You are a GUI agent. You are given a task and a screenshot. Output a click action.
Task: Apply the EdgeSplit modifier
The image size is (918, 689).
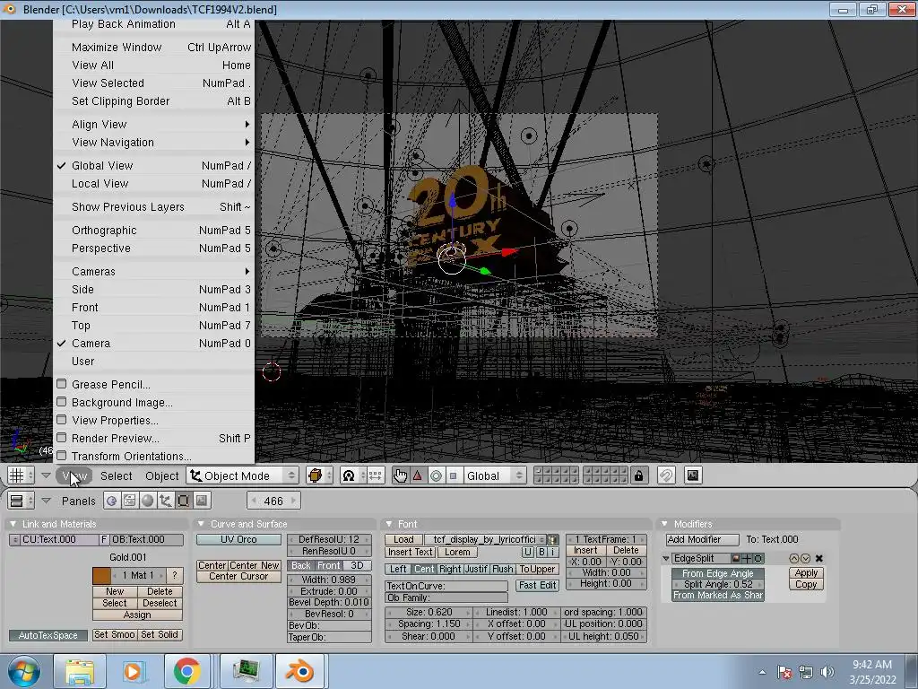(806, 573)
